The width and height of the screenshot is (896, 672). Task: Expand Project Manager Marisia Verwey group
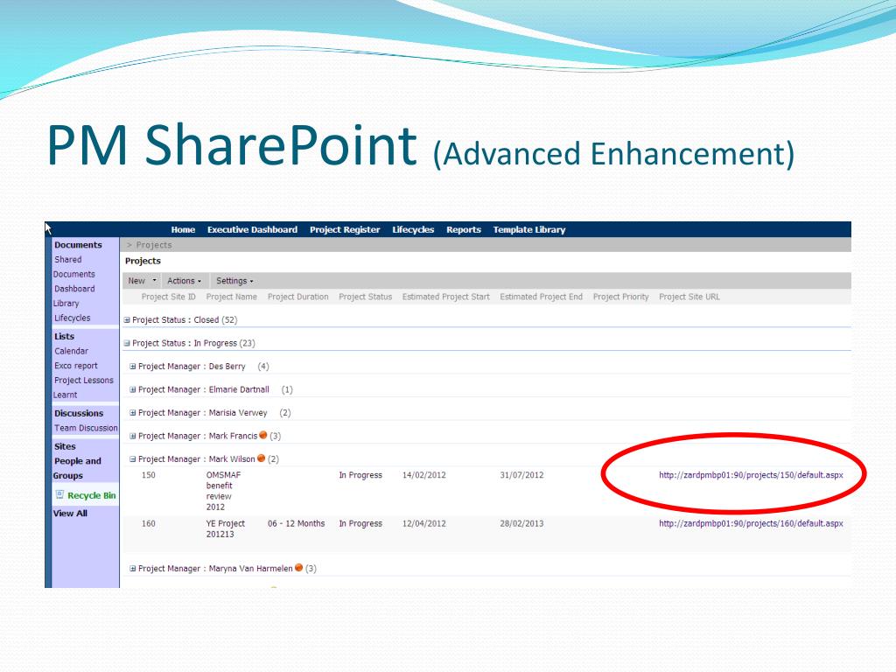(x=133, y=413)
